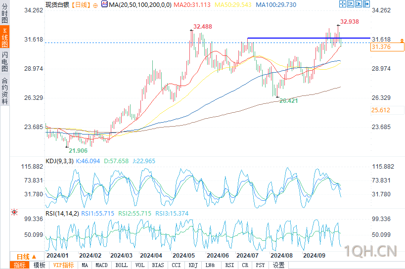Select the MACD indicator tab
This screenshot has height=269, width=405.
[x=101, y=265]
